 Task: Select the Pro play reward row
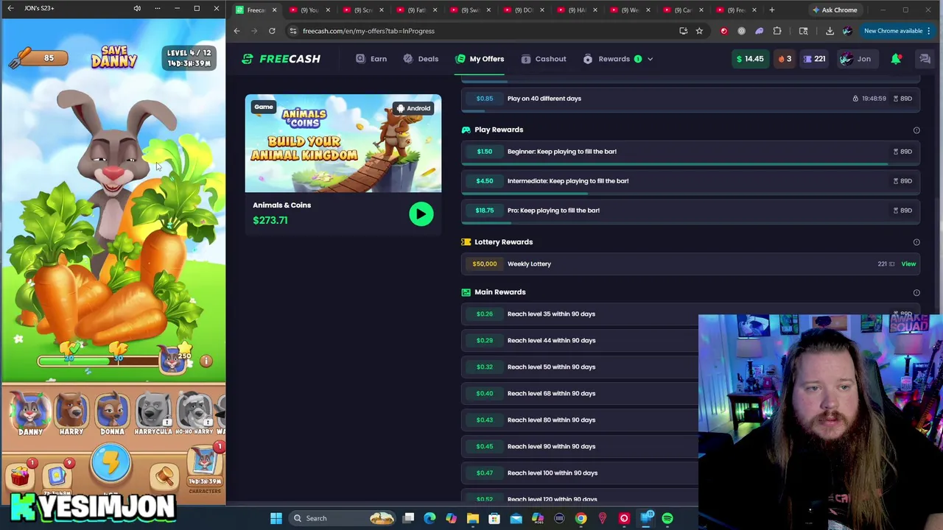[x=691, y=211]
